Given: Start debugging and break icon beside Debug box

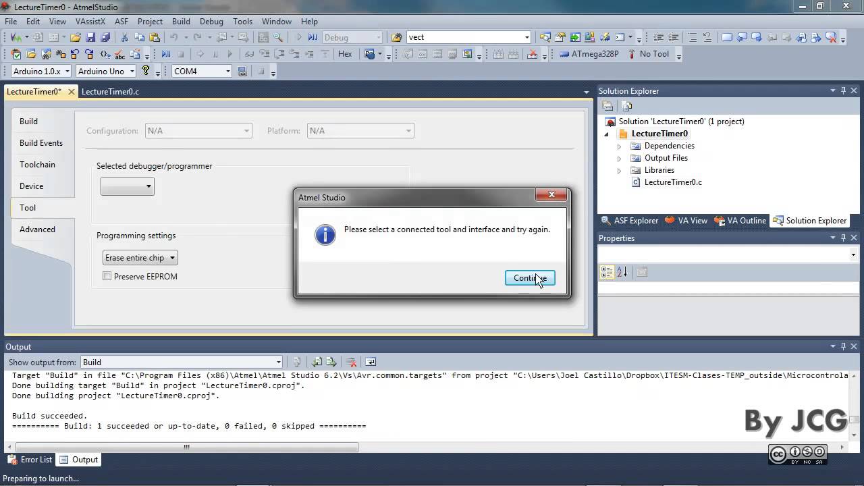Looking at the screenshot, I should (313, 37).
